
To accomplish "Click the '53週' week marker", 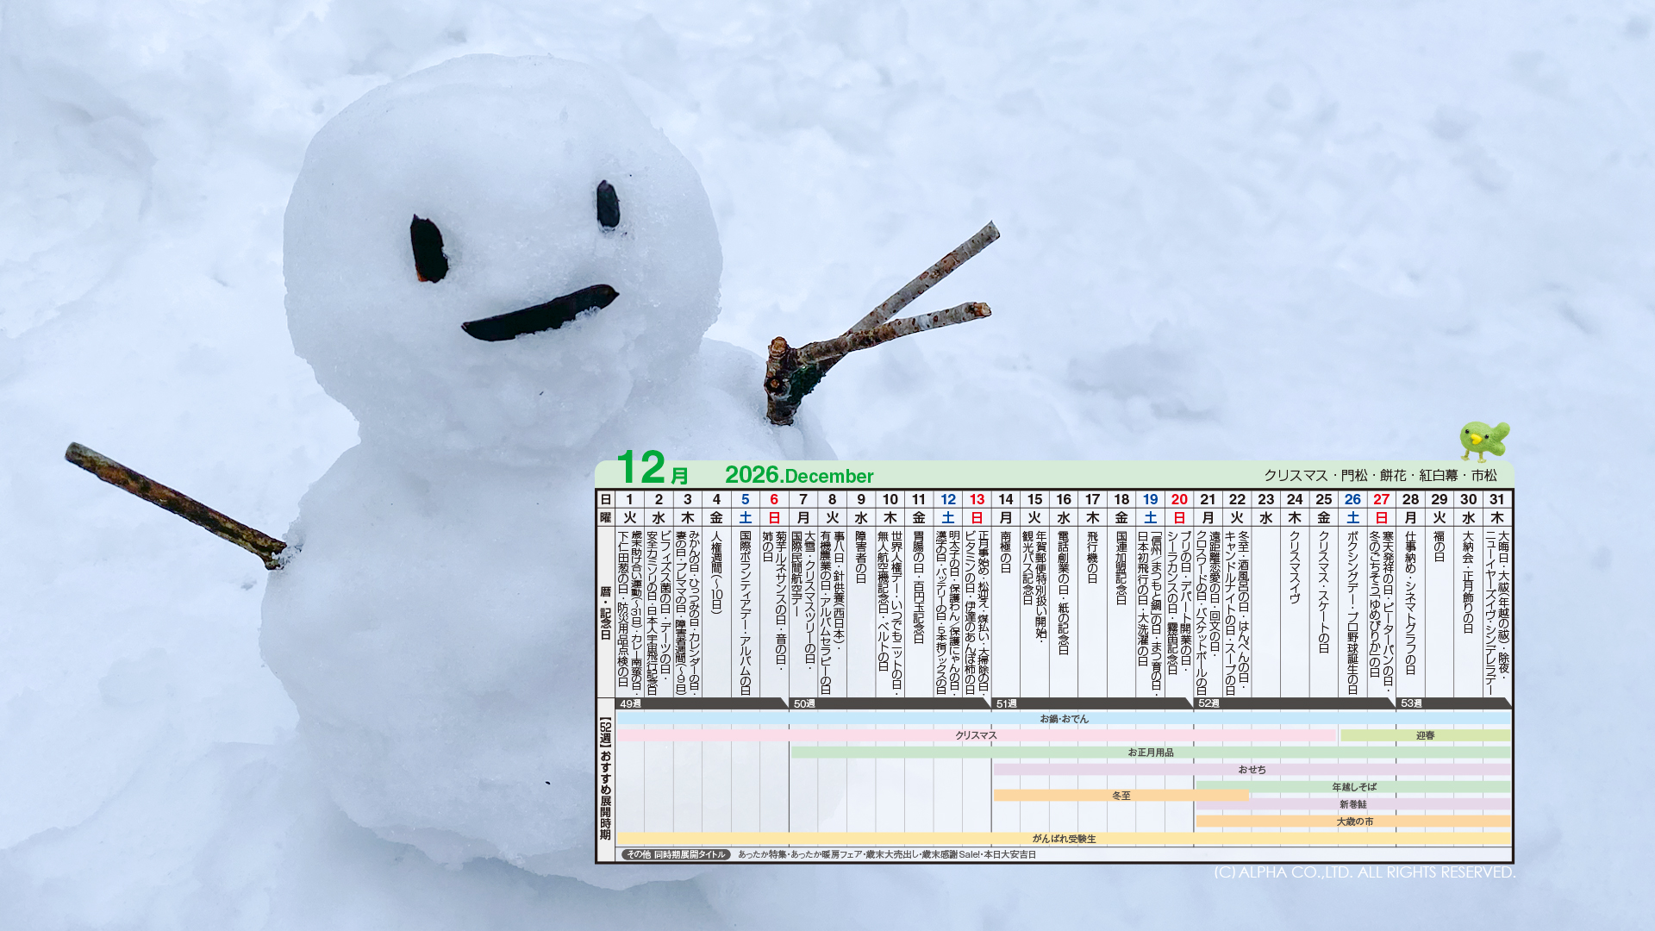I will tap(1411, 703).
